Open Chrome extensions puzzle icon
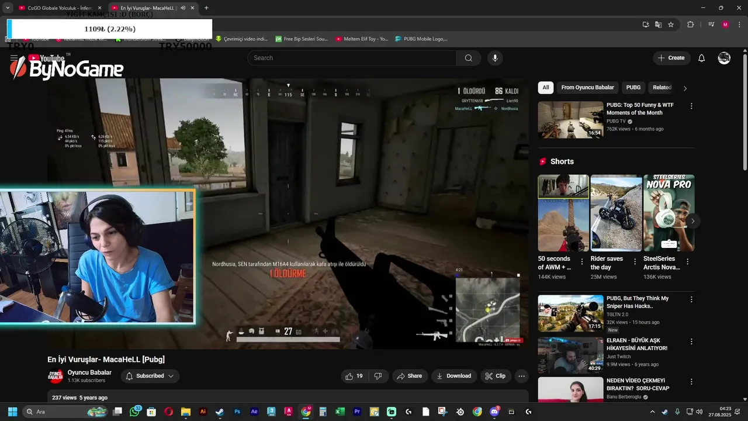The image size is (748, 421). pos(690,25)
